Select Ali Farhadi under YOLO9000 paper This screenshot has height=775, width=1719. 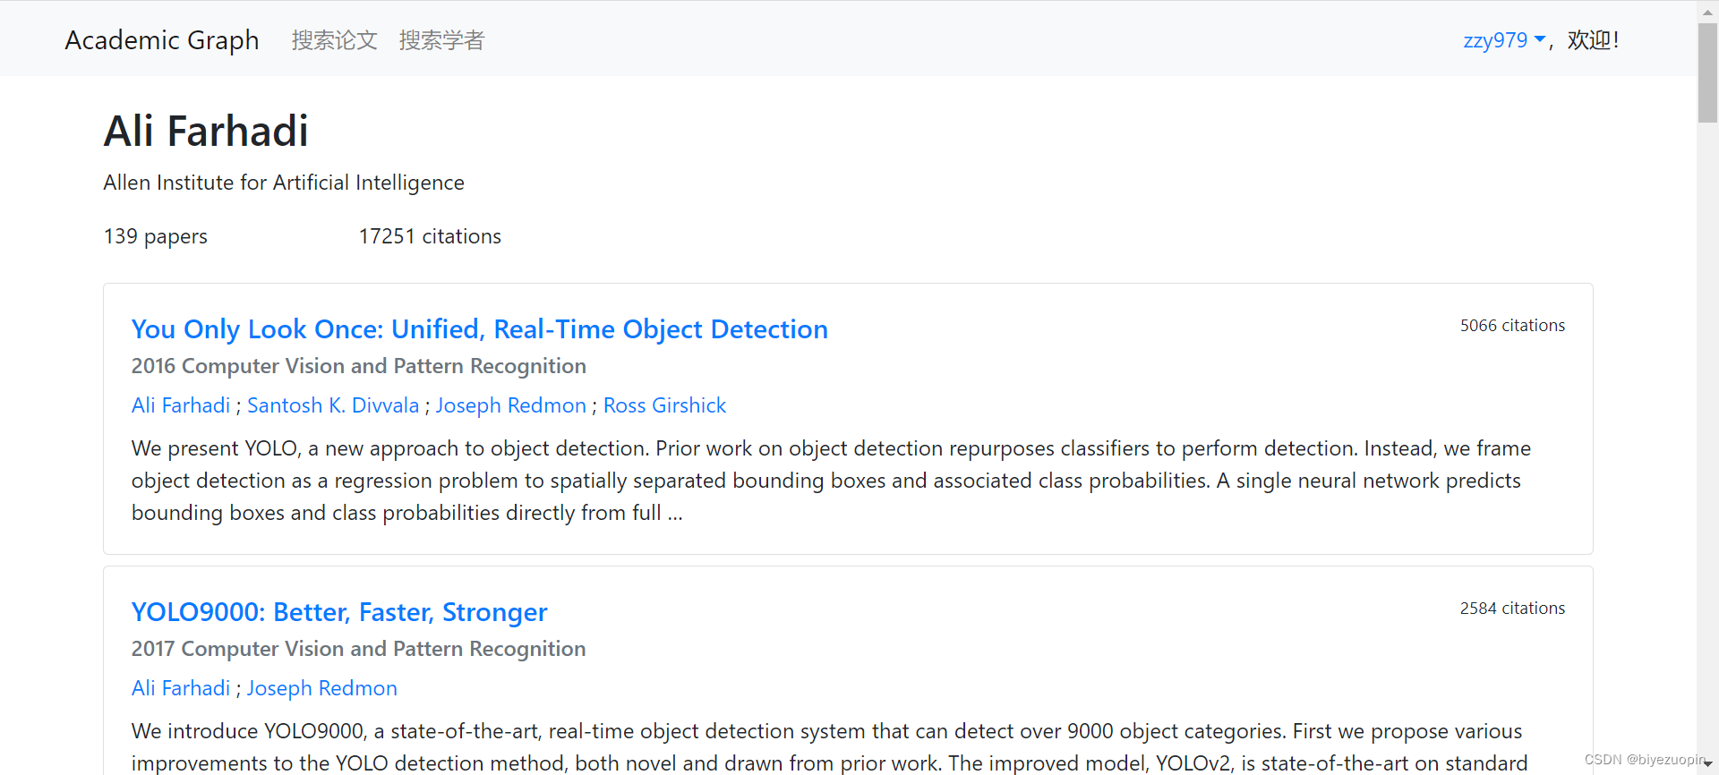coord(181,688)
